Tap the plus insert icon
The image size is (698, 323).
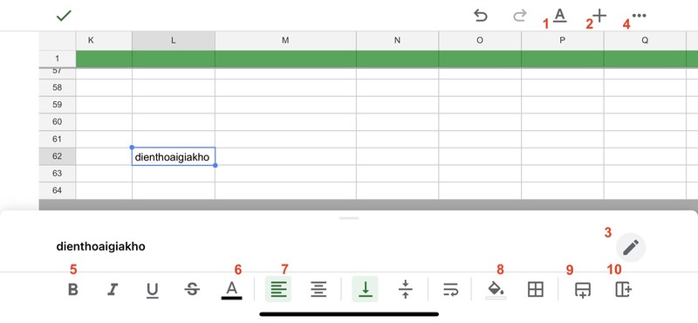coord(599,16)
